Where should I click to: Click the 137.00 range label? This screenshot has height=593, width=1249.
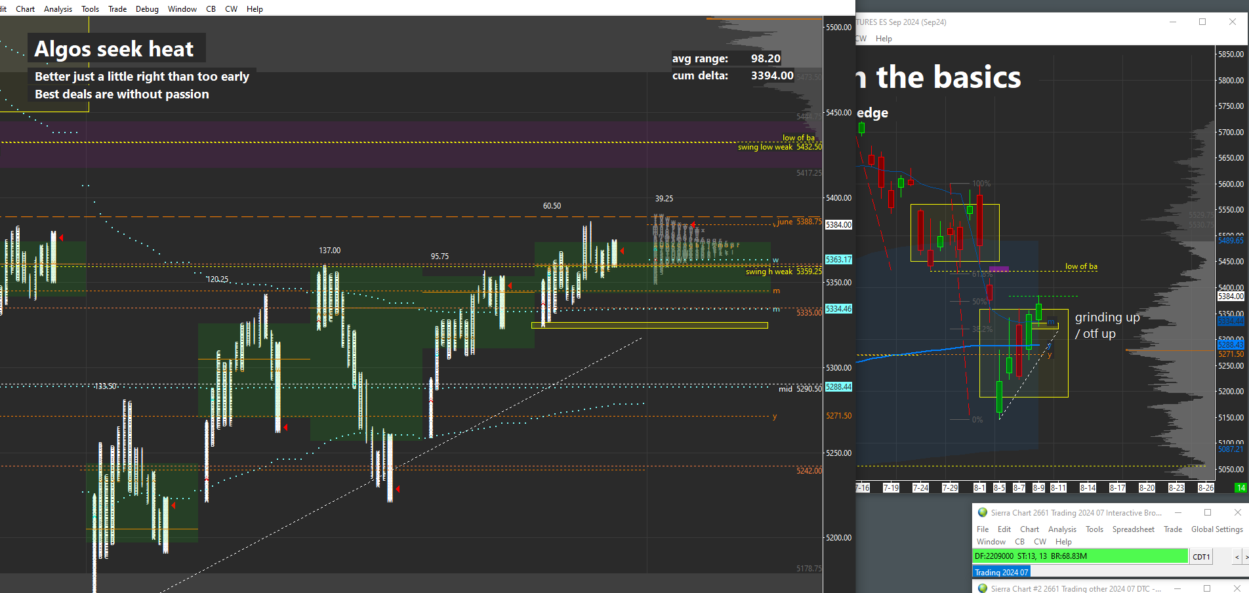tap(330, 251)
